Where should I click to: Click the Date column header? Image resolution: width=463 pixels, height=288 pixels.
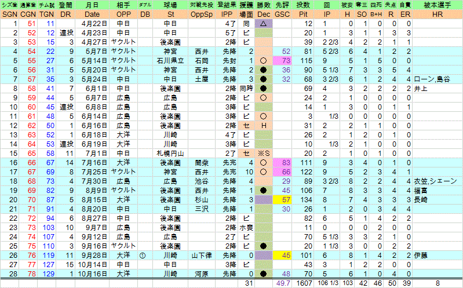click(x=92, y=14)
